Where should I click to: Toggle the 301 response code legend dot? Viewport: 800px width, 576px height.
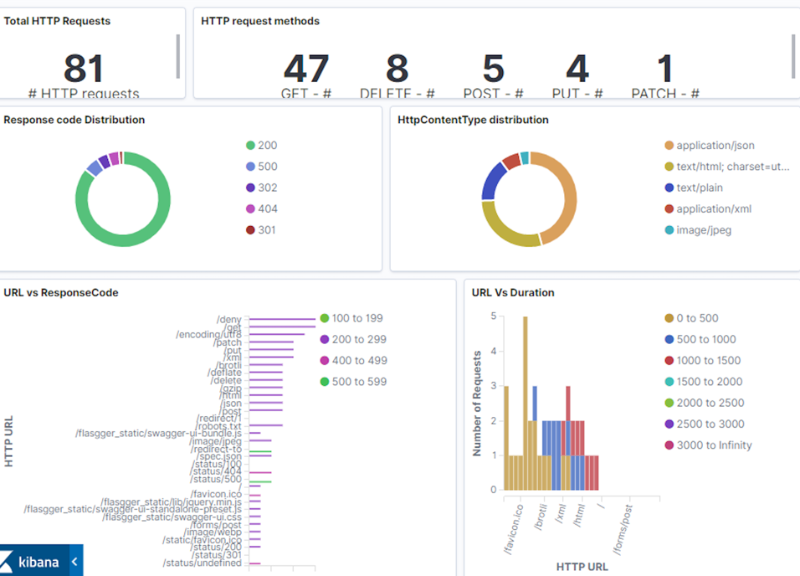(250, 230)
